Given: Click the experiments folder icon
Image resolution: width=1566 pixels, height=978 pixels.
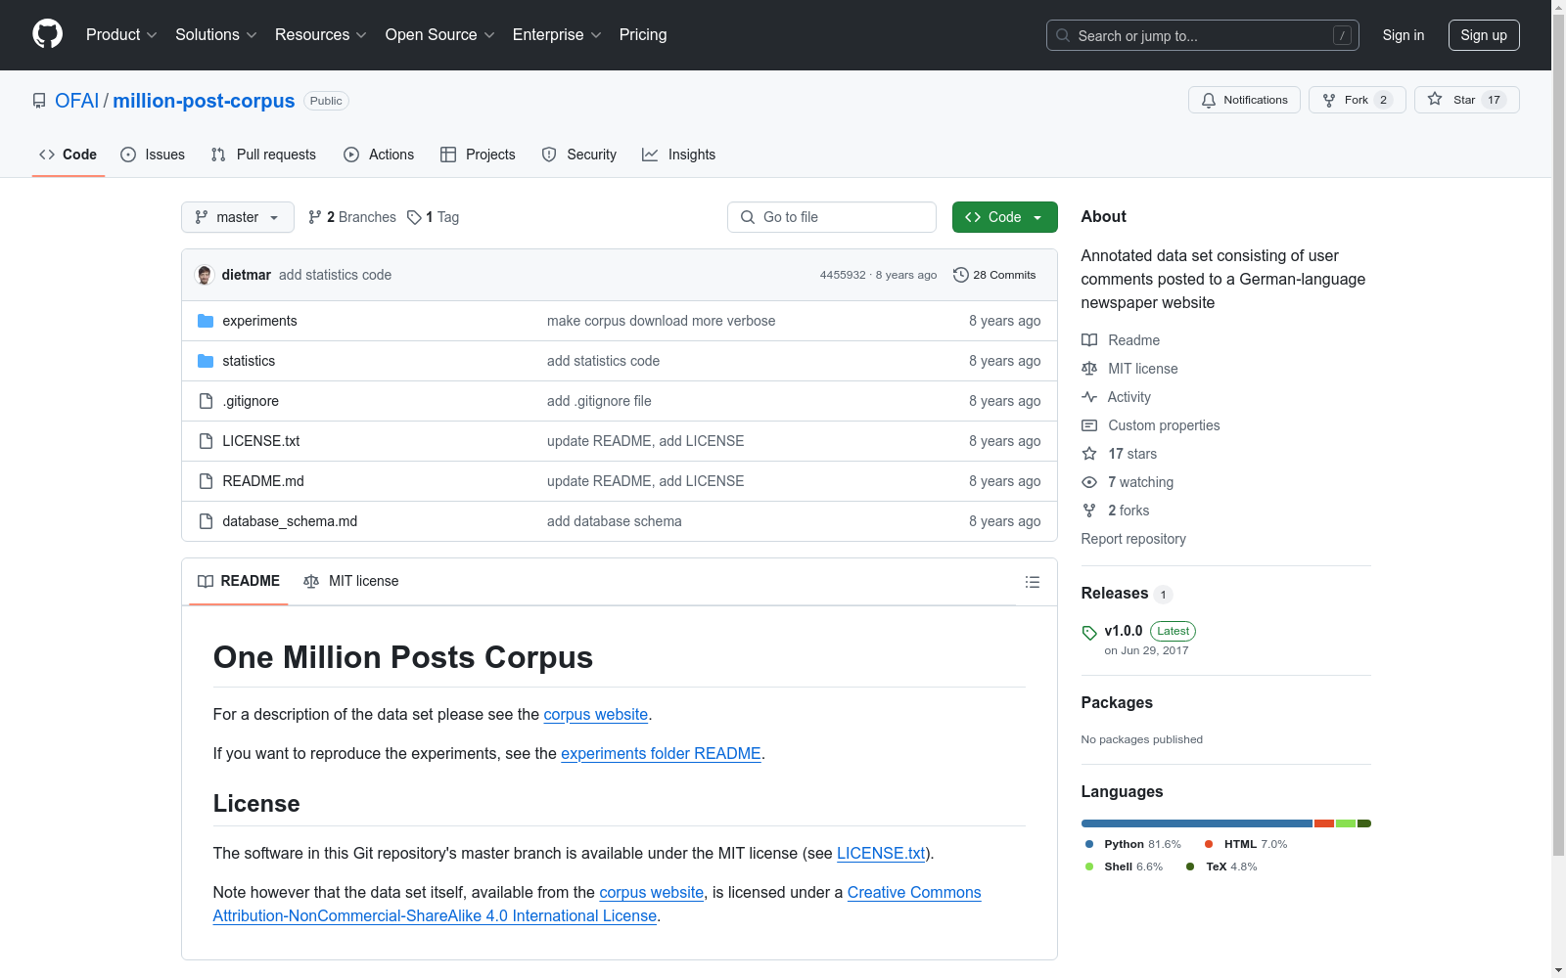Looking at the screenshot, I should coord(206,321).
